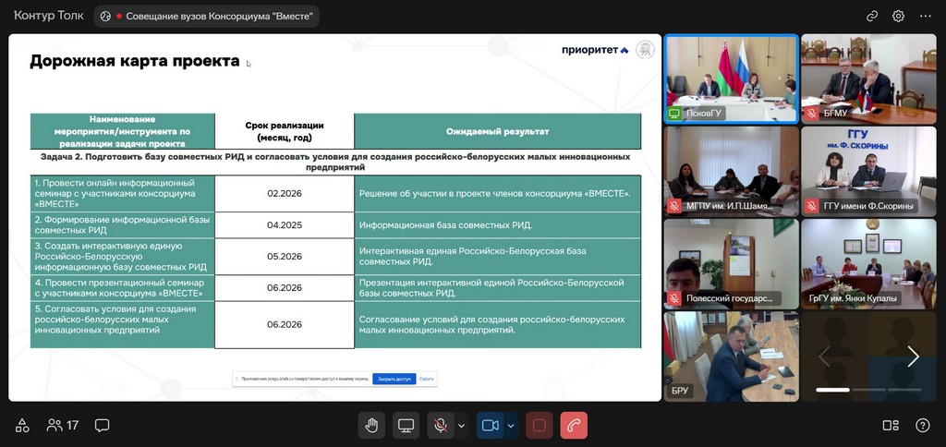Open the three-dot more options menu
946x447 pixels.
pos(925,16)
